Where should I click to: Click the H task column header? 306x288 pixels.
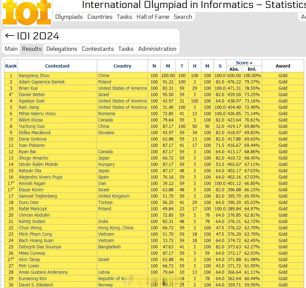[x=195, y=66]
